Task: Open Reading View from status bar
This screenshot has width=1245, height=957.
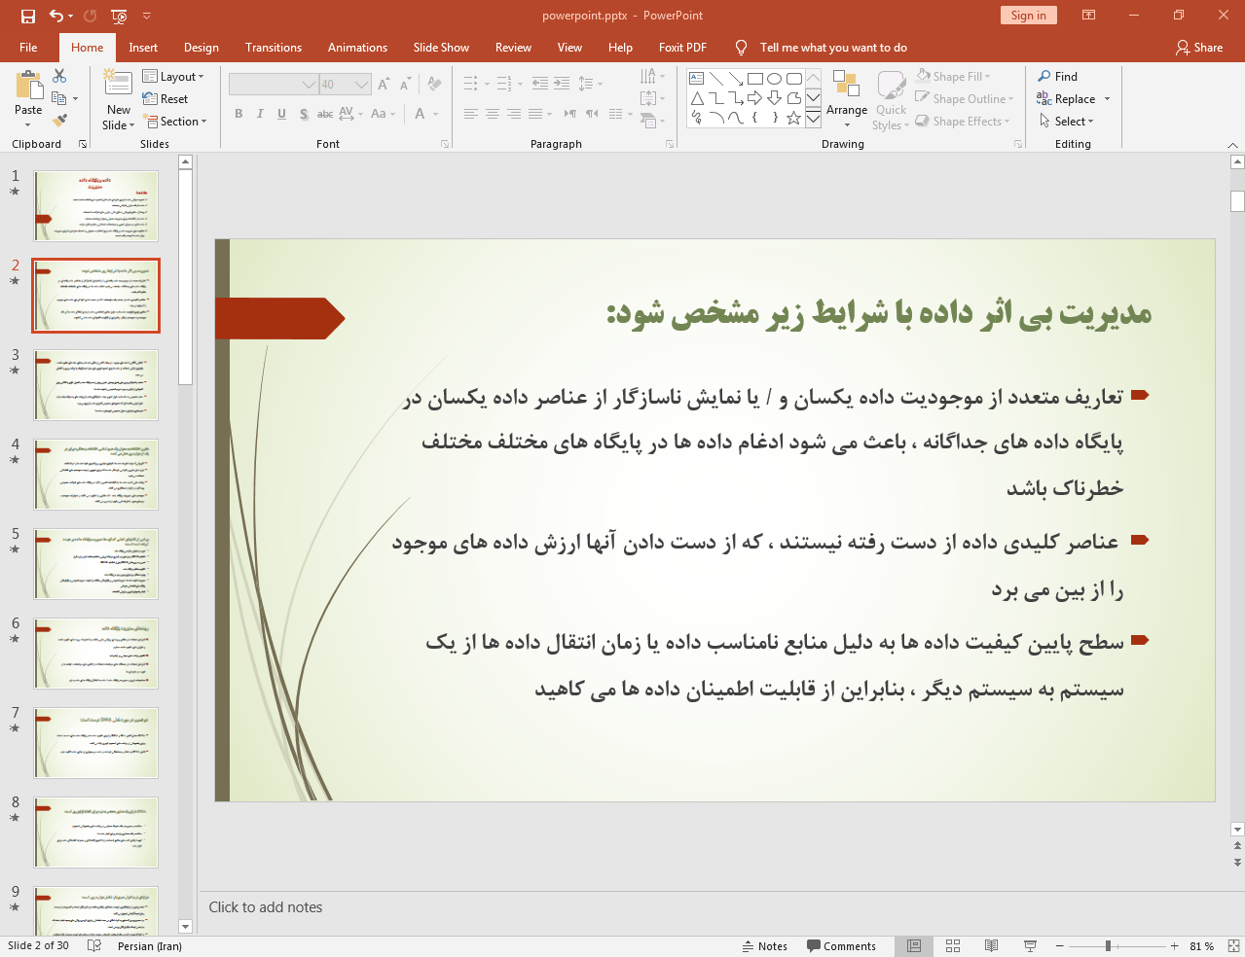Action: point(991,945)
